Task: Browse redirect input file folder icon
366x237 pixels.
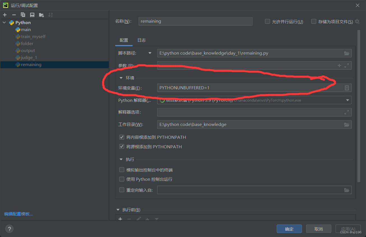Action: pyautogui.click(x=347, y=190)
